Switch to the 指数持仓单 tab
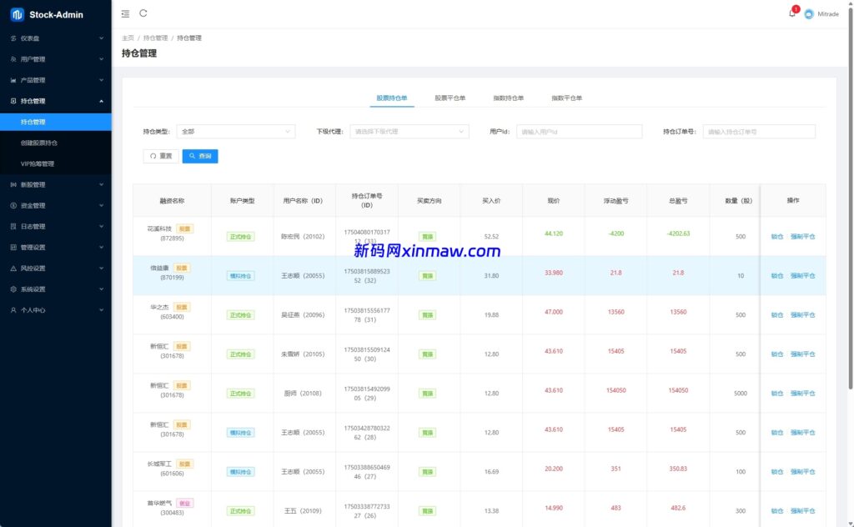Image resolution: width=854 pixels, height=527 pixels. 508,98
